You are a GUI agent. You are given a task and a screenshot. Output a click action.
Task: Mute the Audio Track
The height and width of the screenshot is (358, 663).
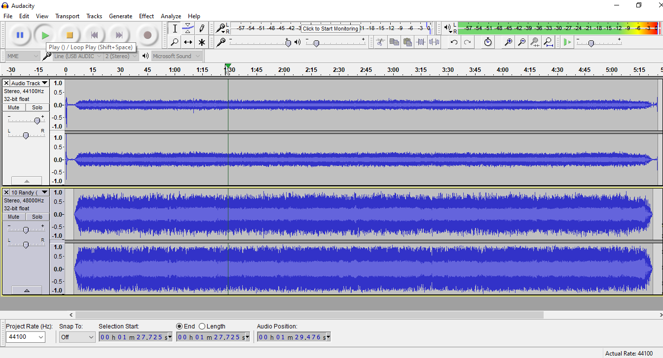coord(14,107)
